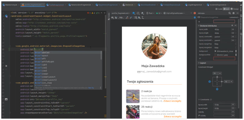244x120 pixels.
Task: Hide the Attributes panel with minus icon
Action: click(x=237, y=13)
